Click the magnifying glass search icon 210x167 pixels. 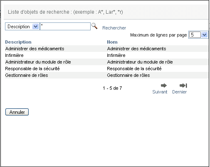click(x=94, y=26)
